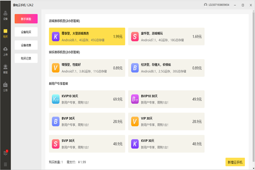
Task: Open the 公告 announcements icon
Action: click(5, 86)
